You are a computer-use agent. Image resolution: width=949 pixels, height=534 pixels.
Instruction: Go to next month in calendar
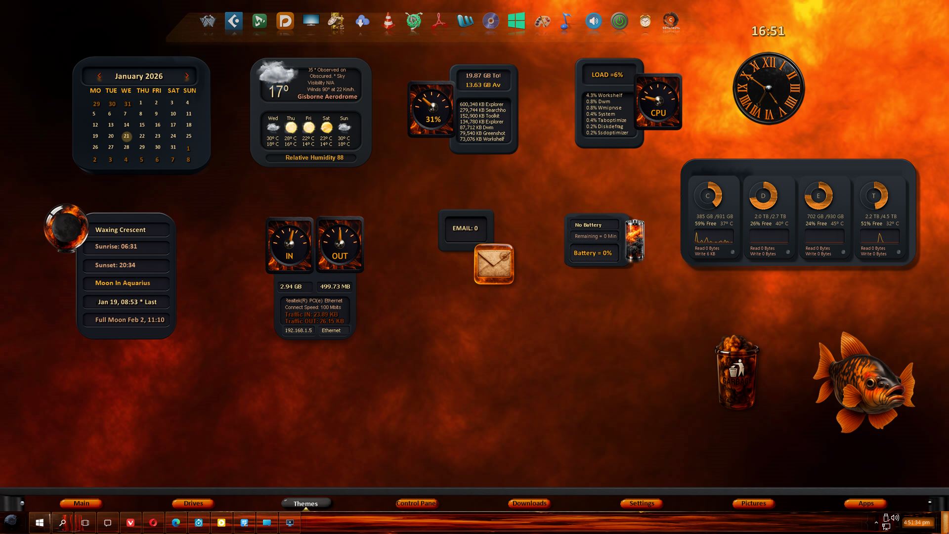(x=187, y=76)
